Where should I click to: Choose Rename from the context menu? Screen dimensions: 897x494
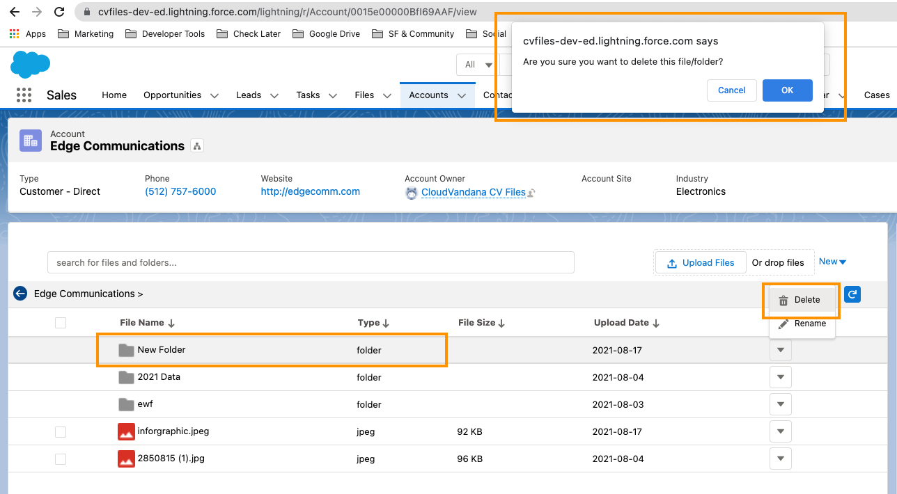(x=802, y=324)
